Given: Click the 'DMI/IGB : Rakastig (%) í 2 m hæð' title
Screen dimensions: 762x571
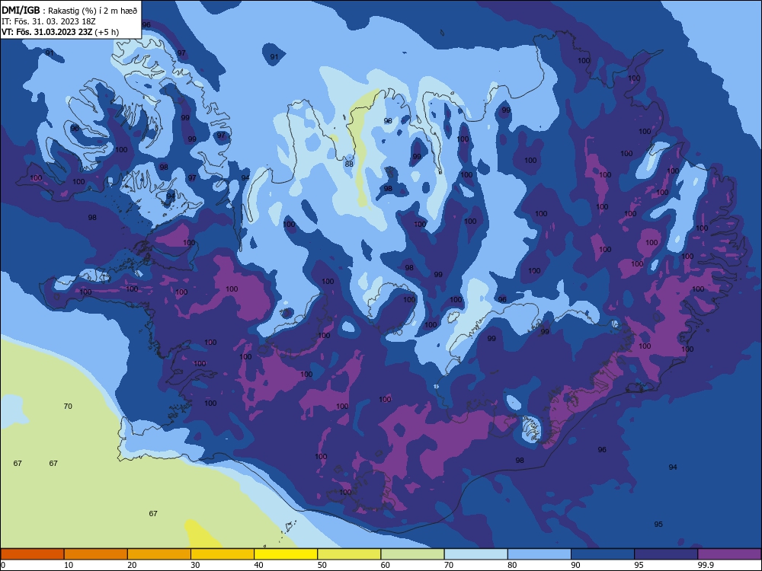Looking at the screenshot, I should click(x=69, y=10).
